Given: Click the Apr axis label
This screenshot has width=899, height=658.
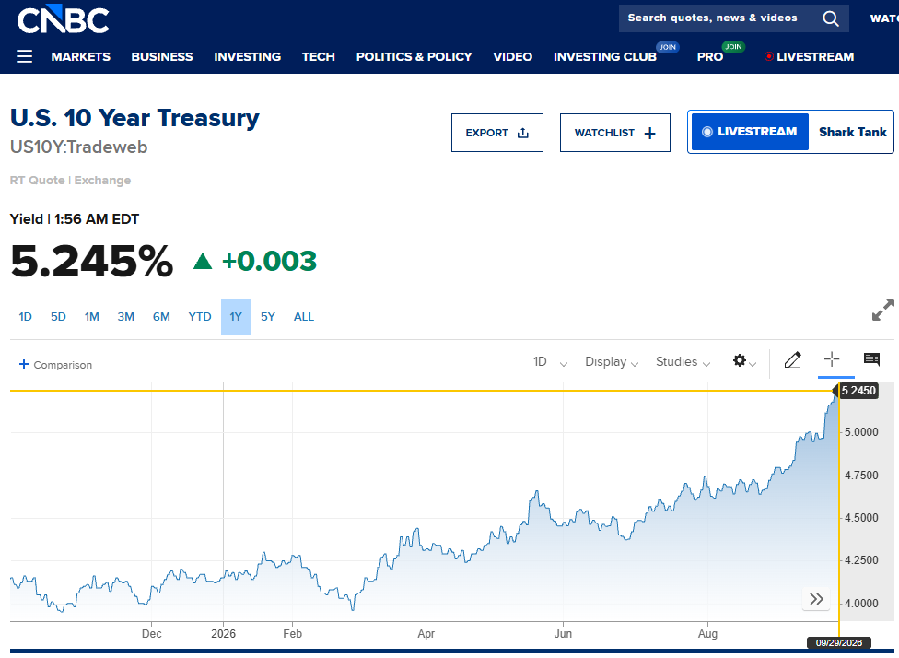Looking at the screenshot, I should 426,634.
